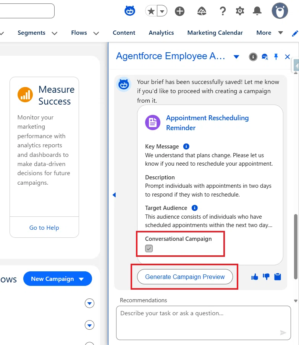Screen dimensions: 299x345
Task: Open the Flows tab
Action: [x=79, y=33]
